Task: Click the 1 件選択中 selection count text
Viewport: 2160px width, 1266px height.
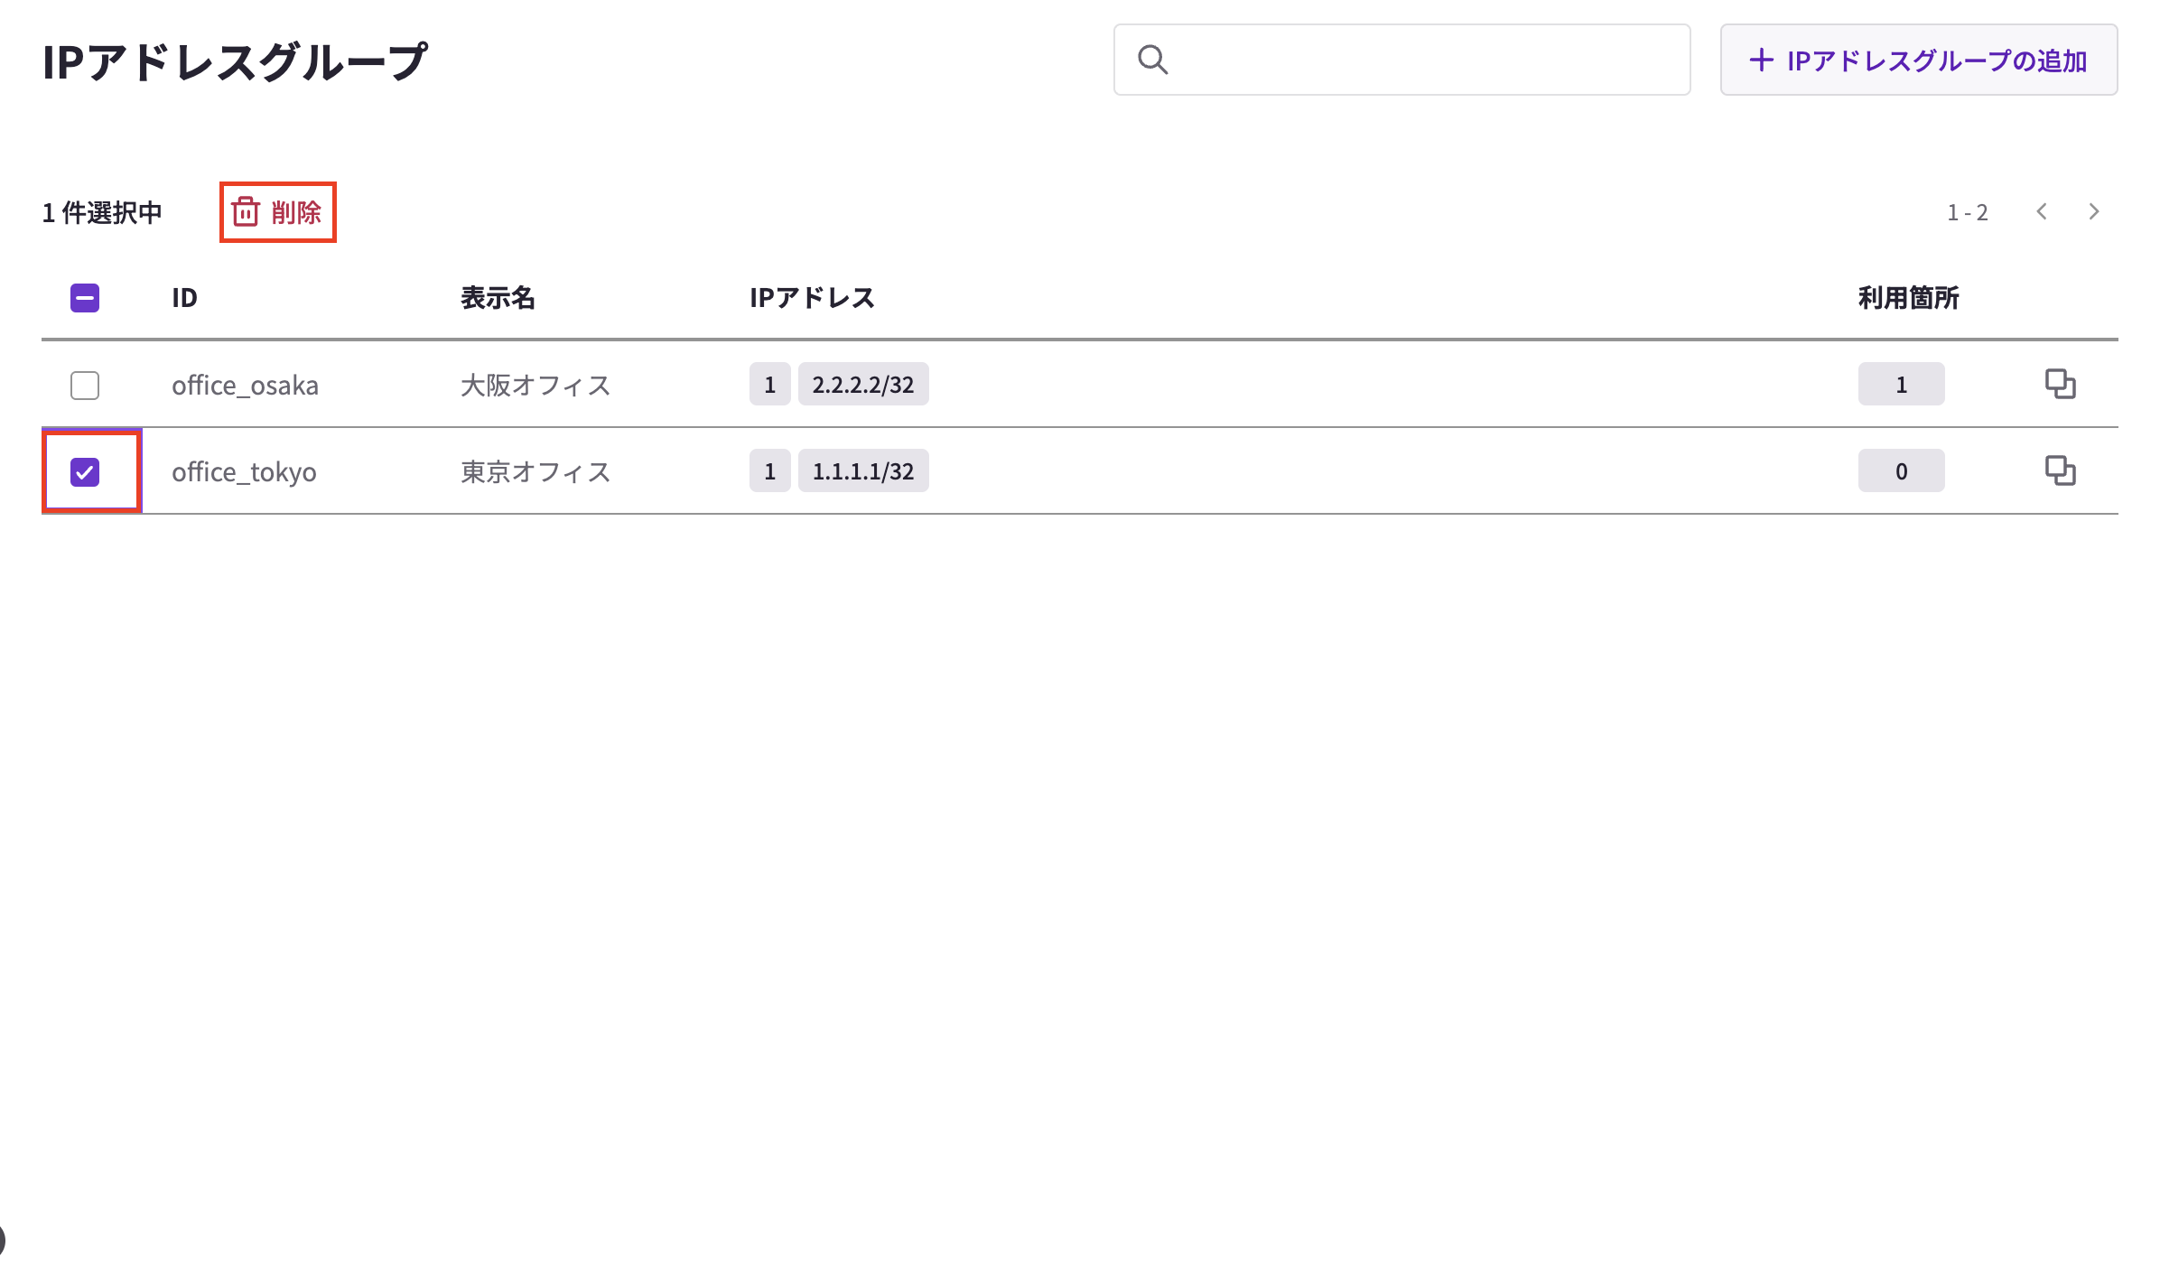Action: tap(102, 212)
